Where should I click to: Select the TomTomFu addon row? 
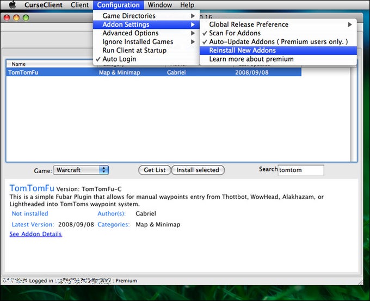pyautogui.click(x=153, y=72)
